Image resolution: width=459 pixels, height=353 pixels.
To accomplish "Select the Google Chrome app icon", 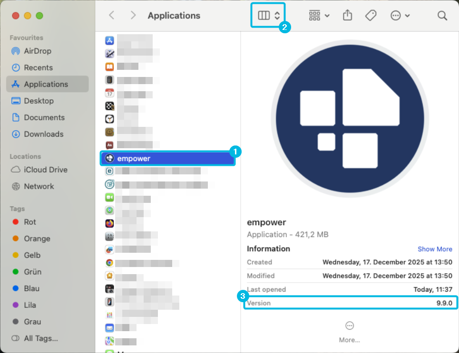I will tap(109, 263).
